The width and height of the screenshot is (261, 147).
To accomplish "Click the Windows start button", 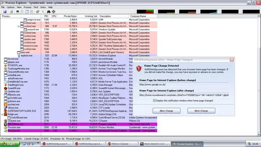I will (x=10, y=144).
